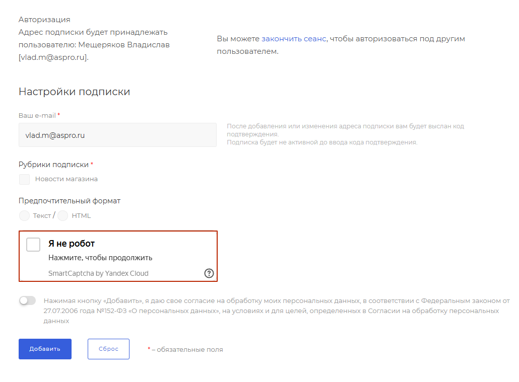519x382 pixels.
Task: Click the "Предпочтительный формат" label
Action: (70, 201)
